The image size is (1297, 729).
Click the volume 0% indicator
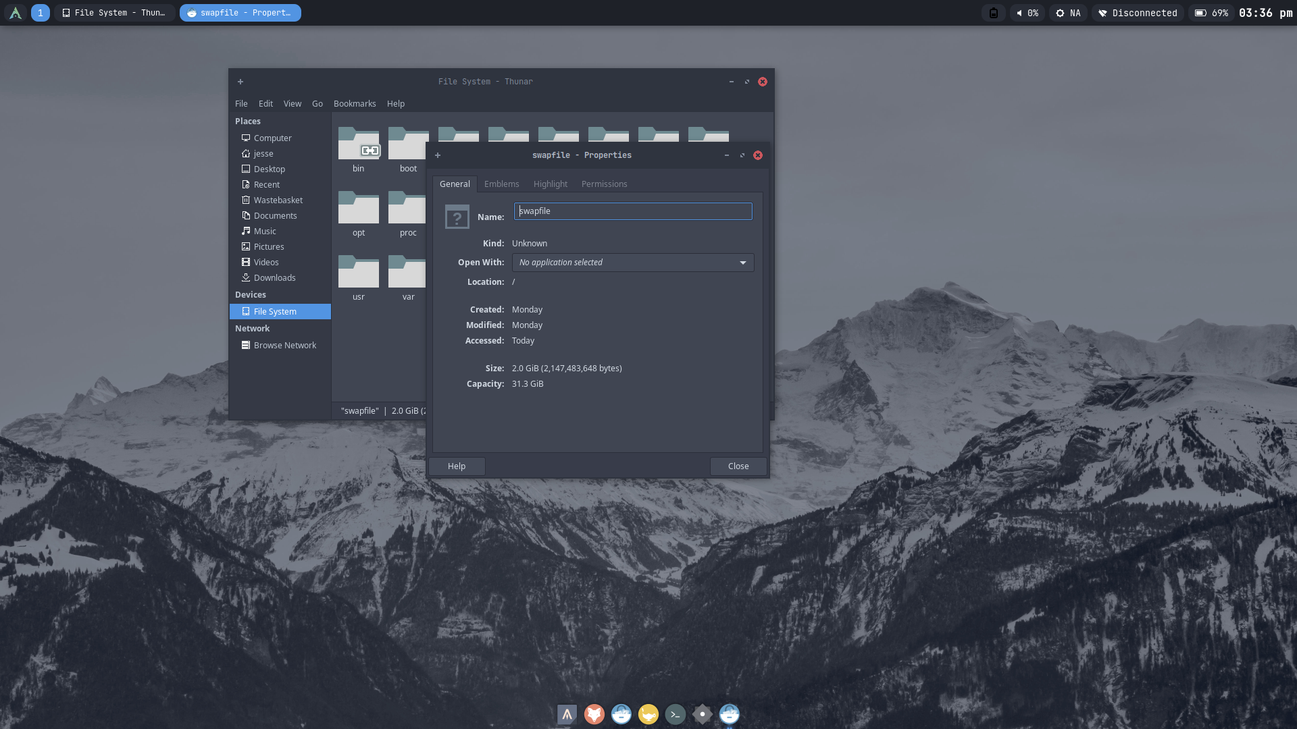pos(1027,13)
